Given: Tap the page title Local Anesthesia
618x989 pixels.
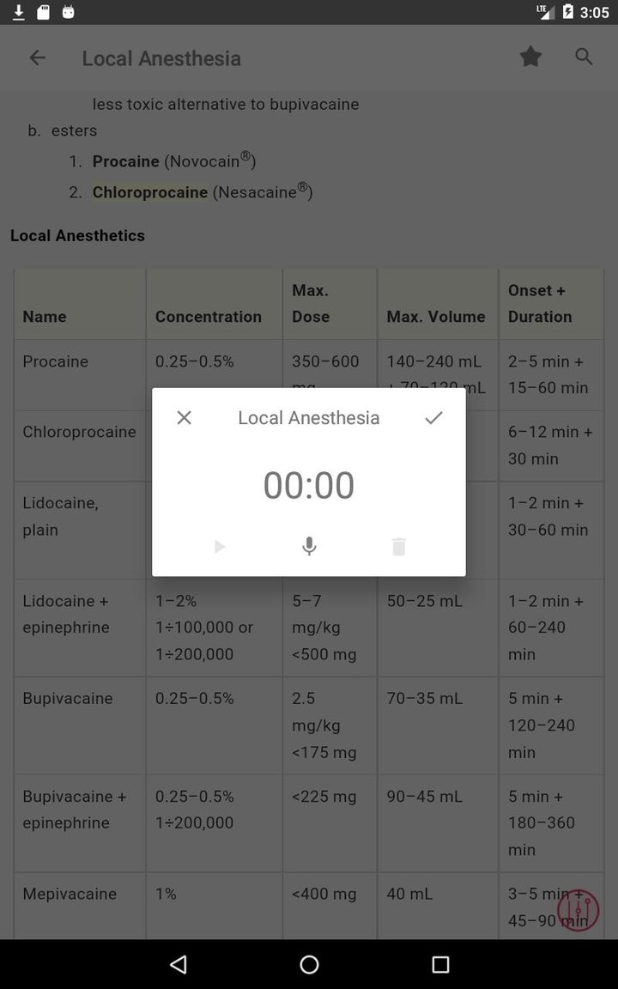Looking at the screenshot, I should click(x=161, y=58).
